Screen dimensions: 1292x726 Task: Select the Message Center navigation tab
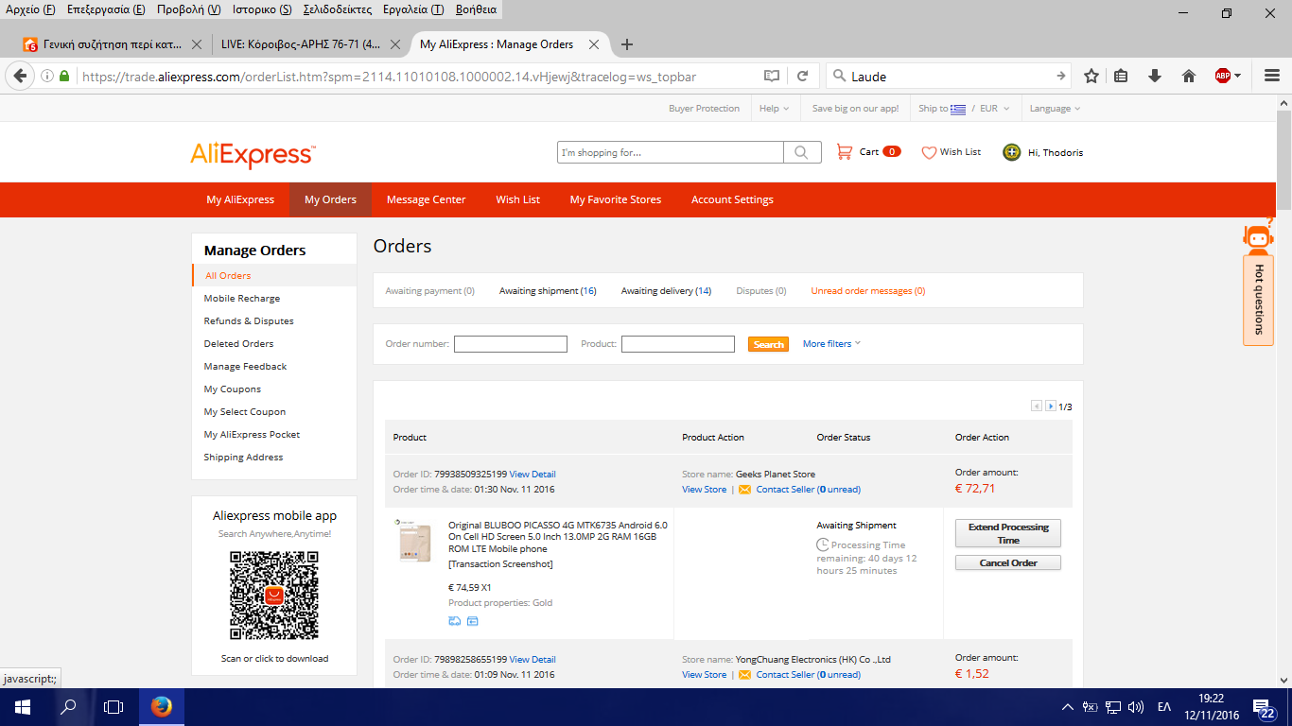click(x=426, y=199)
